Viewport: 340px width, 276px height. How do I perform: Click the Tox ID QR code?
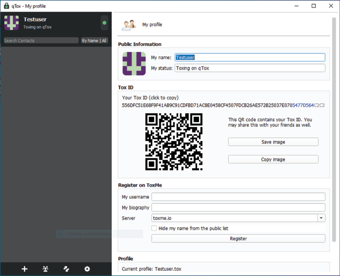tap(174, 142)
